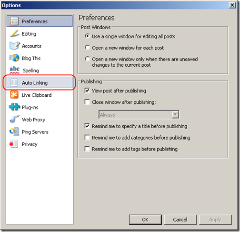240x232 pixels.
Task: Click the Live Clipboard scissors icon
Action: [x=14, y=95]
